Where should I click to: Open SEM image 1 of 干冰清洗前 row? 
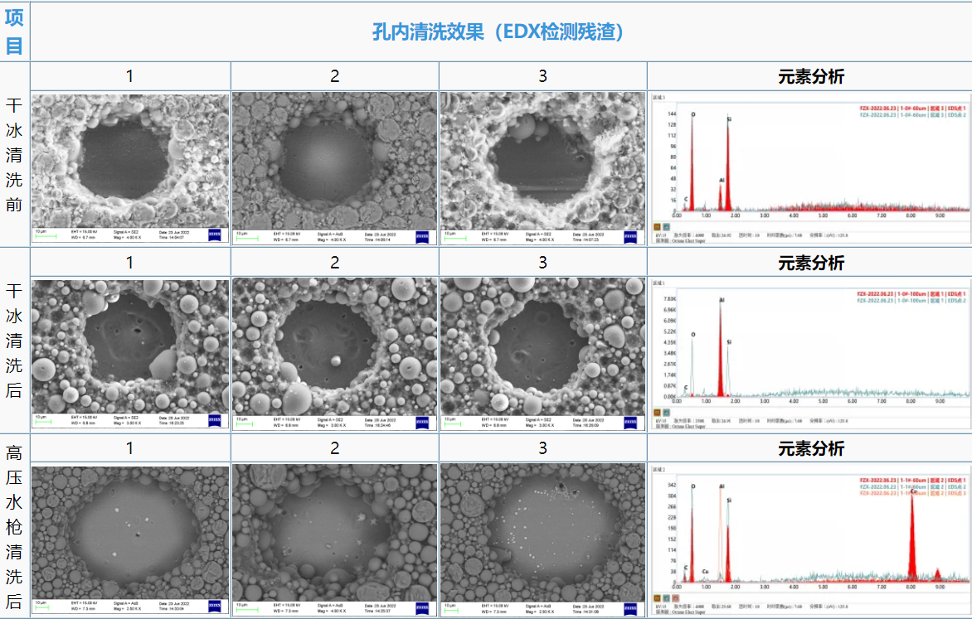point(130,157)
